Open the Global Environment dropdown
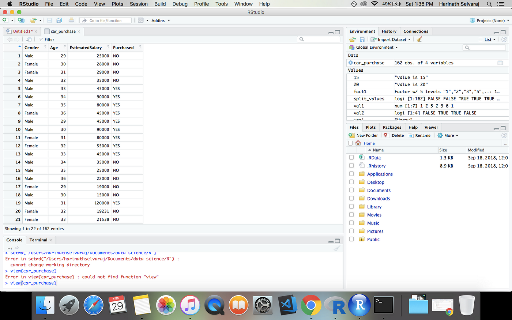The width and height of the screenshot is (512, 320). (373, 47)
